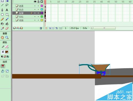Image resolution: width=133 pixels, height=101 pixels.
Task: Click Modify Onion Markers icon
Action: pyautogui.click(x=60, y=28)
